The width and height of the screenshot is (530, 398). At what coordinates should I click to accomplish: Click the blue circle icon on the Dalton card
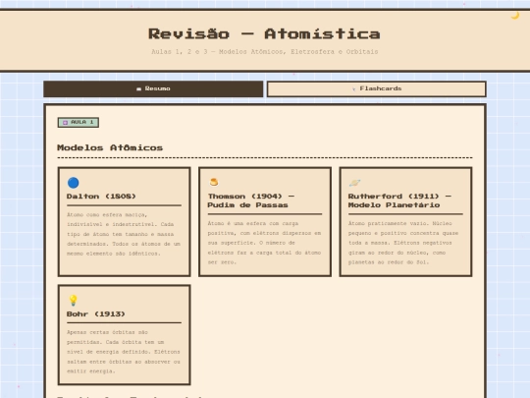pyautogui.click(x=73, y=183)
